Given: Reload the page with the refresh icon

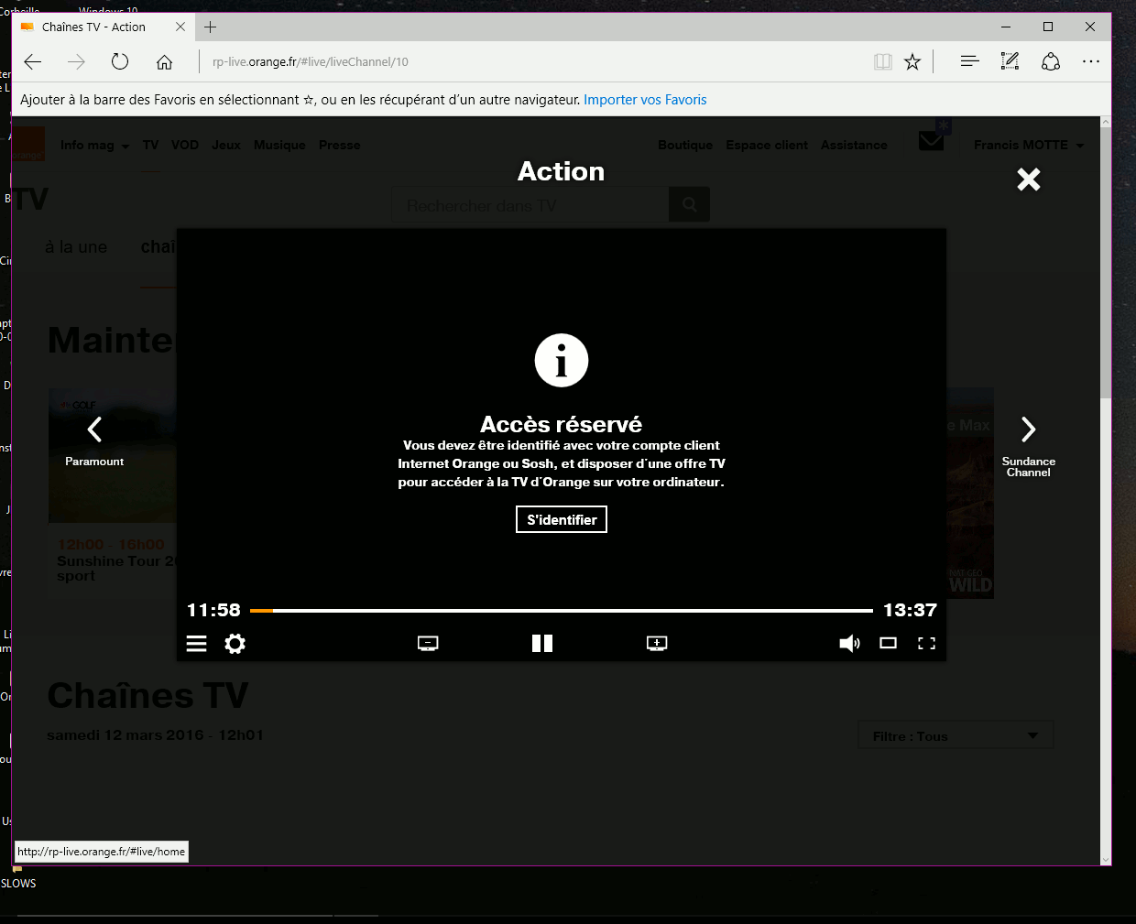Looking at the screenshot, I should [x=120, y=61].
